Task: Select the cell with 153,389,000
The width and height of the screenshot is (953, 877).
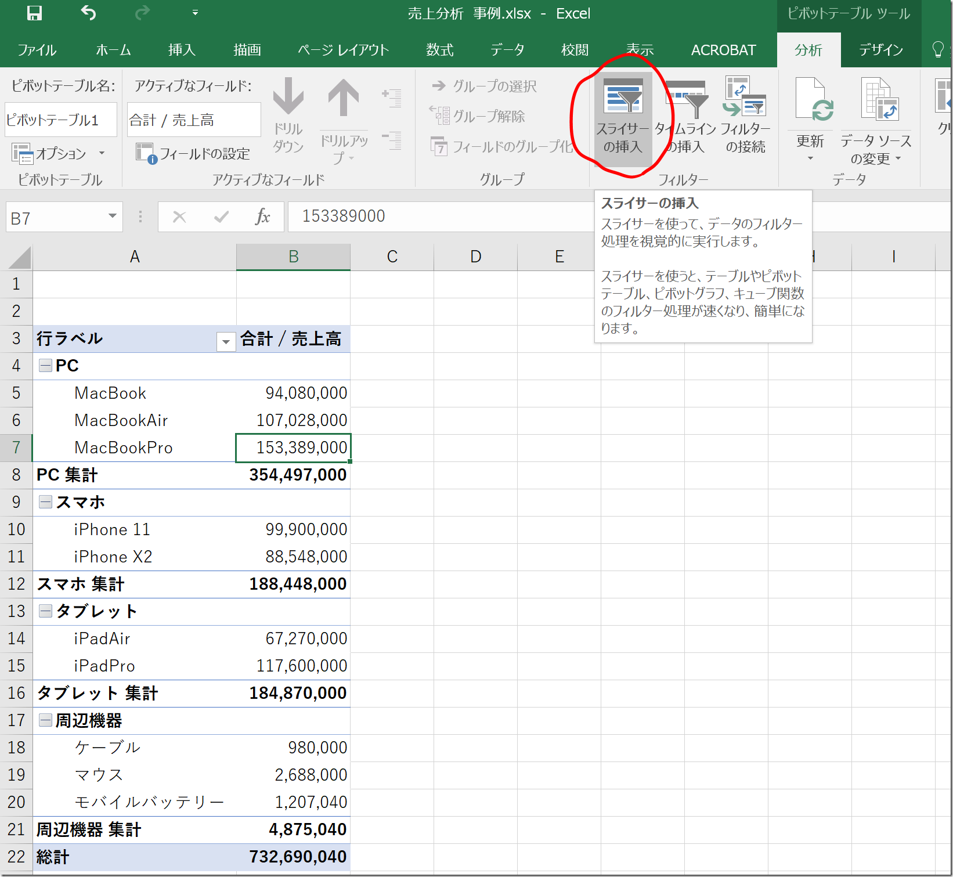Action: 293,447
